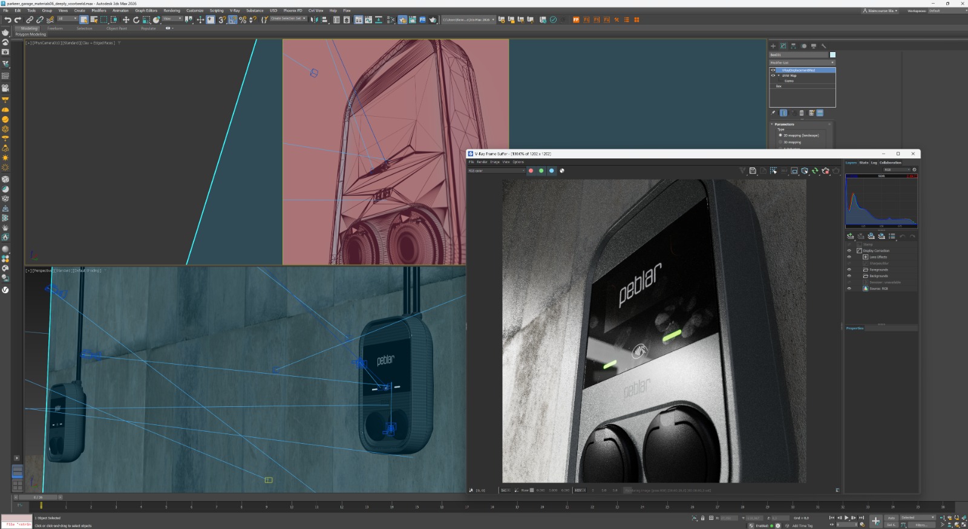Image resolution: width=968 pixels, height=529 pixels.
Task: Open the Modify command panel tab
Action: (783, 46)
